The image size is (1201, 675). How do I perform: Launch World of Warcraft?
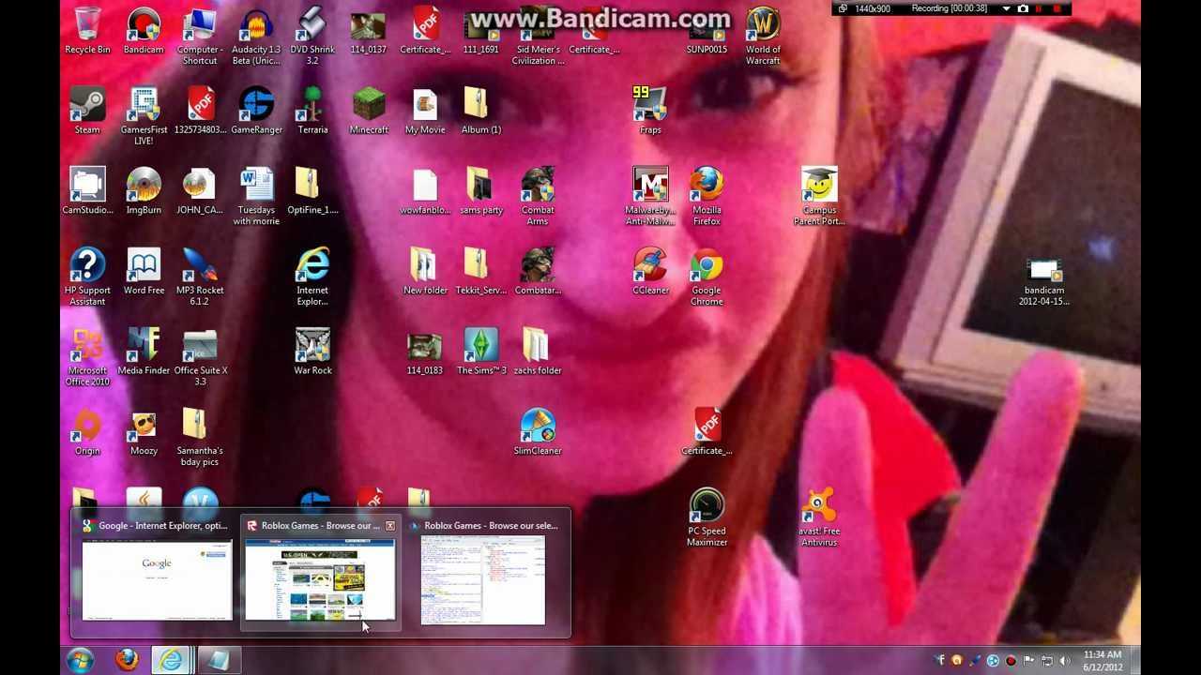pos(763,37)
